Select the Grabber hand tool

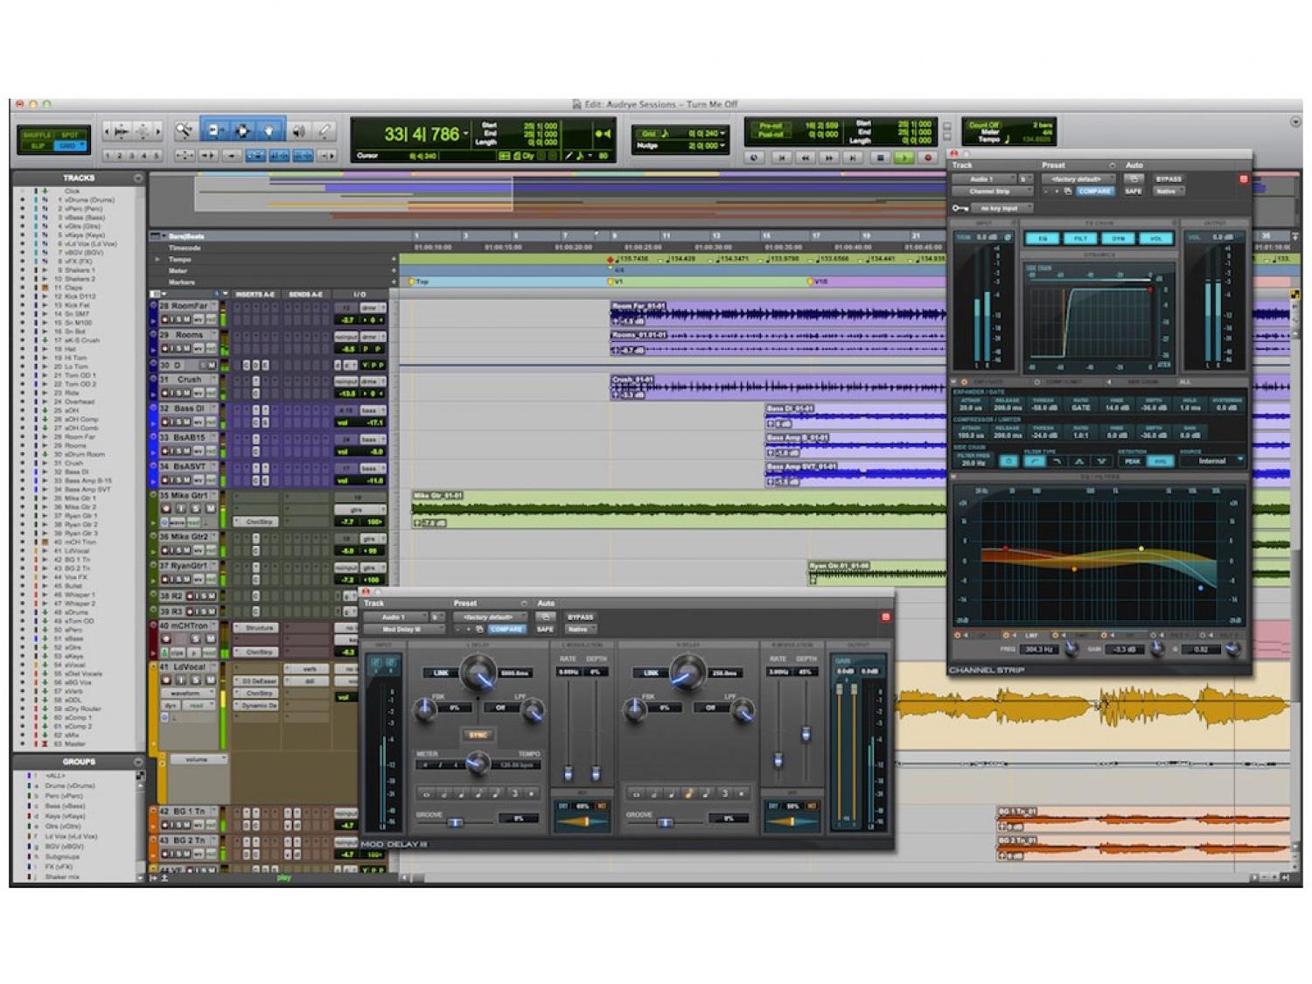269,131
